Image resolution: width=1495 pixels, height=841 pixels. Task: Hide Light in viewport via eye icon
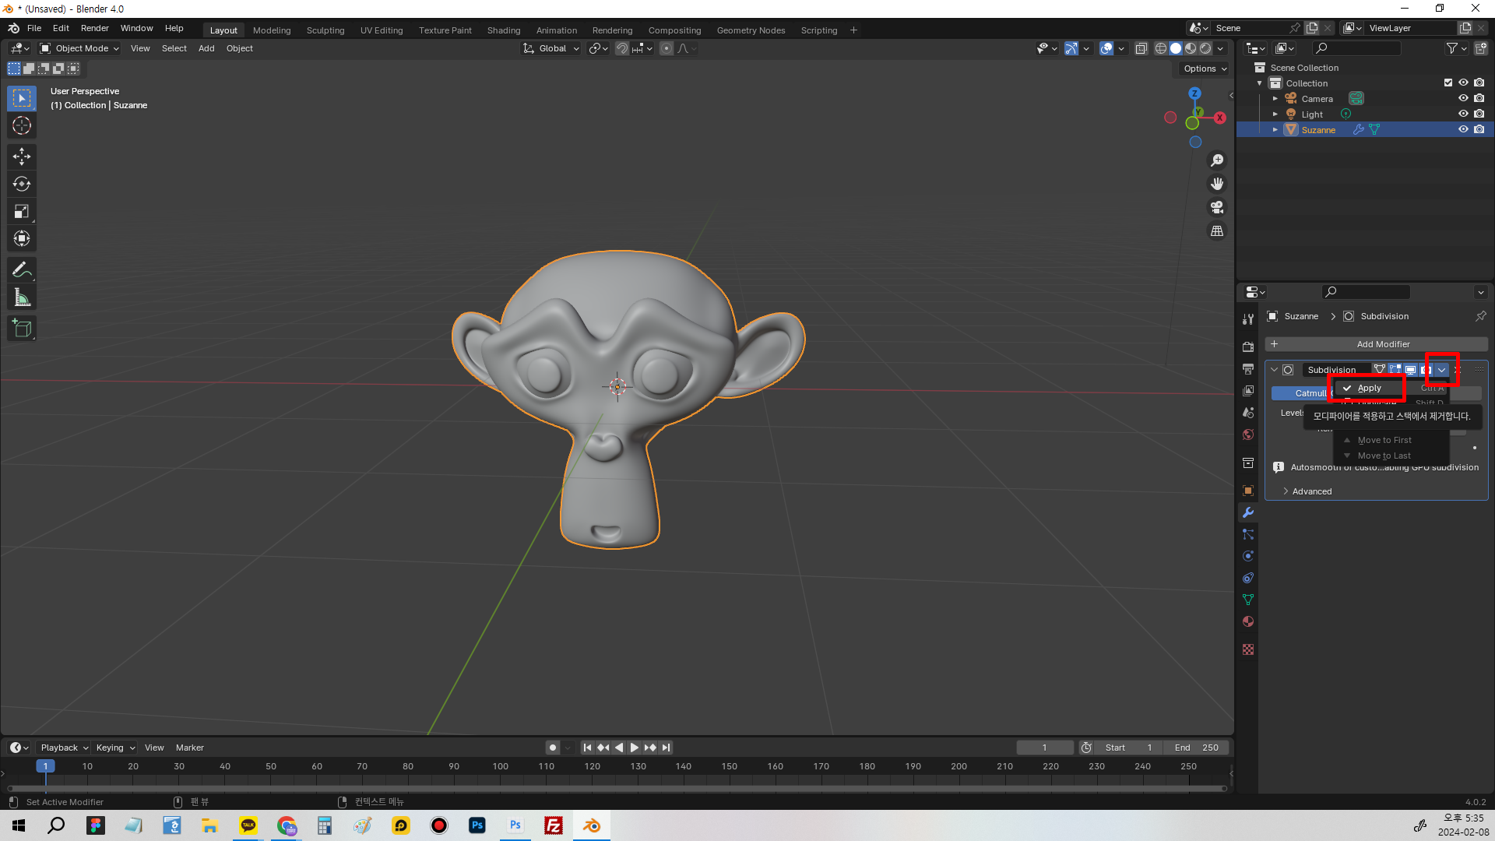[x=1463, y=114]
